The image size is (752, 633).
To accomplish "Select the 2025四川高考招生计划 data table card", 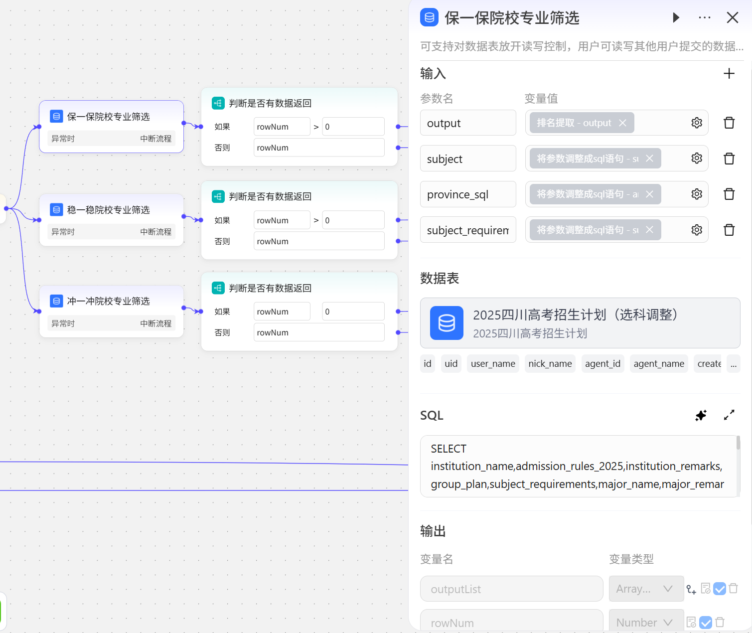I will click(x=580, y=323).
